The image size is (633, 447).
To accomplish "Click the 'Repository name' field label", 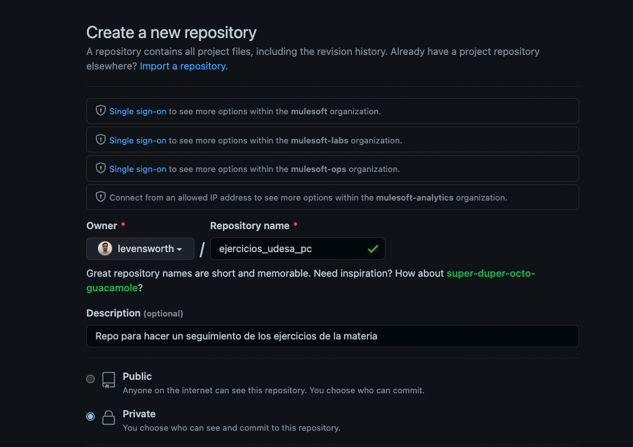I will point(250,226).
